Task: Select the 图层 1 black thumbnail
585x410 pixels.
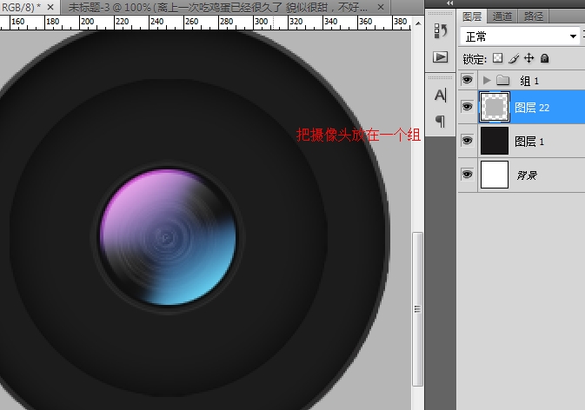Action: (x=495, y=141)
